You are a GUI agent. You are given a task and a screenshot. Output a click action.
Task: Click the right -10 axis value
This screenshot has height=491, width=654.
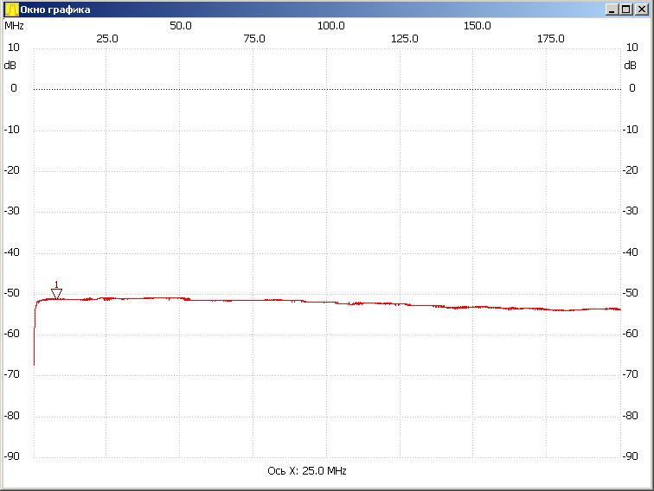[x=630, y=130]
